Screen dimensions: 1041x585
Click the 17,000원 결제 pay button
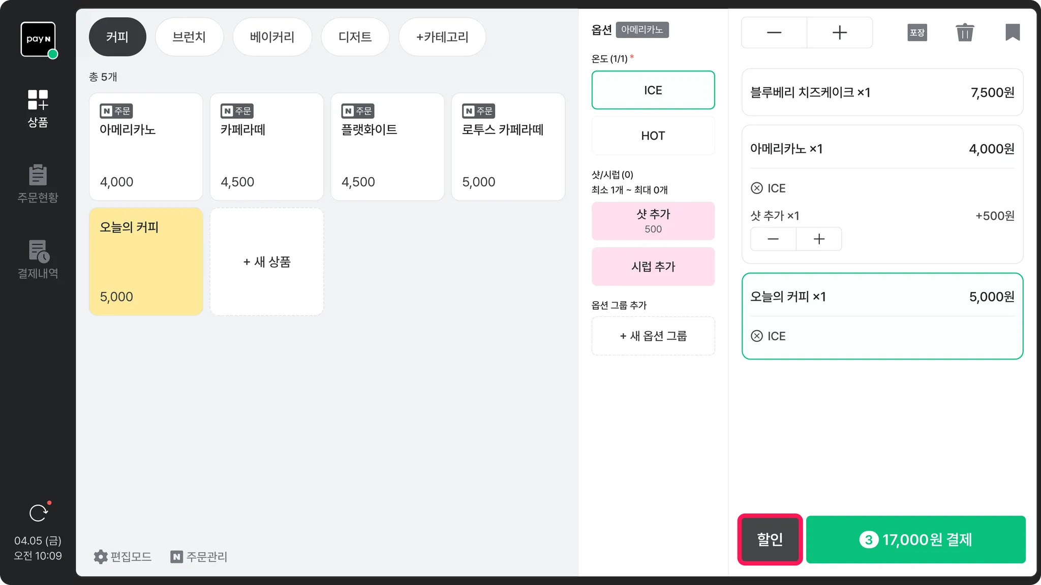pos(915,539)
